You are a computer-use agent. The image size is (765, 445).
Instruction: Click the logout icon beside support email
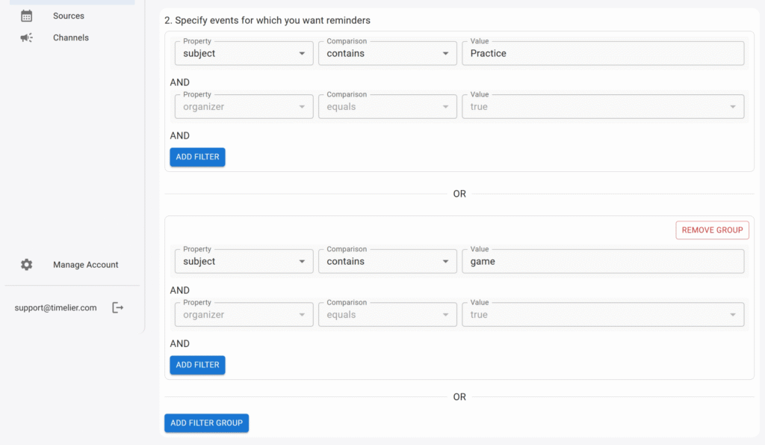pyautogui.click(x=117, y=307)
